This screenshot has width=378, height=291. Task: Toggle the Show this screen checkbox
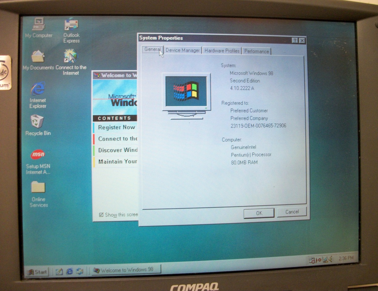pos(101,215)
